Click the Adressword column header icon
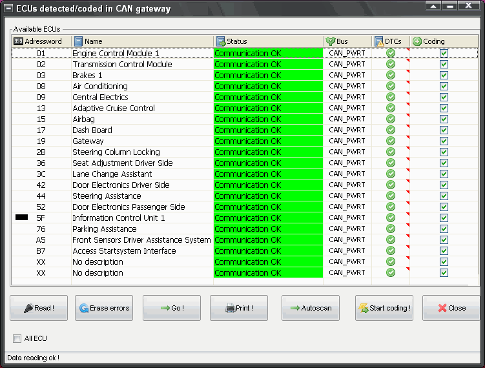This screenshot has height=368, width=485. pos(18,41)
